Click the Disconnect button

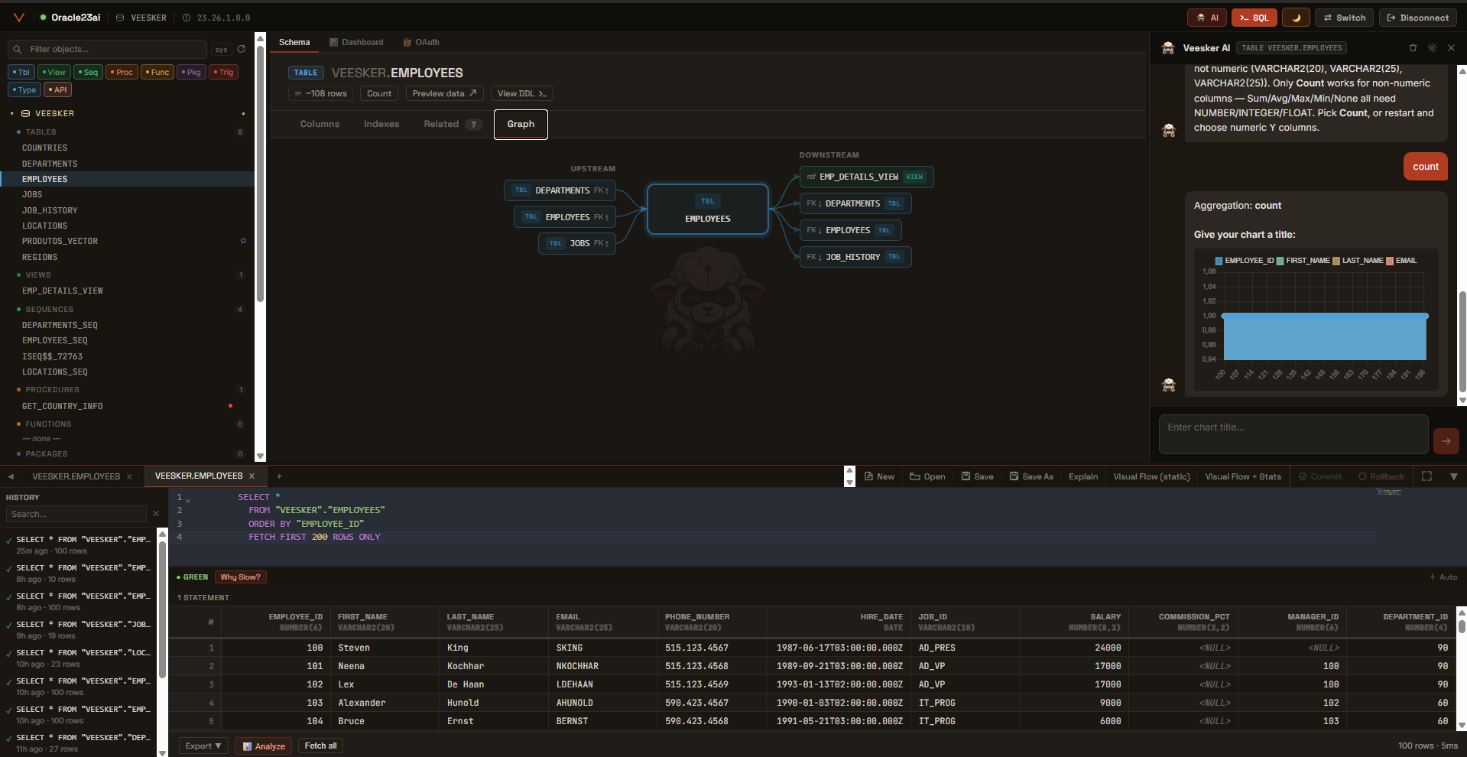[x=1417, y=18]
